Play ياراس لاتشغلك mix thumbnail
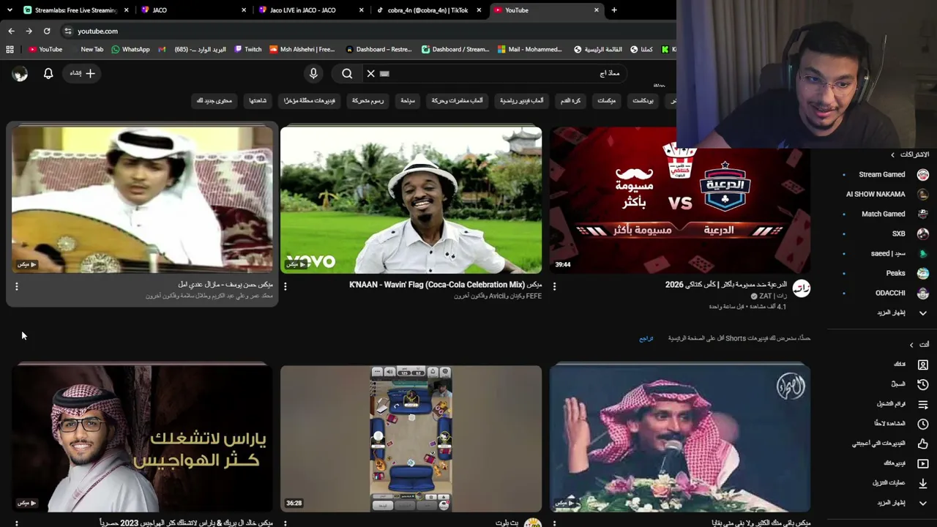Image resolution: width=937 pixels, height=527 pixels. [142, 438]
